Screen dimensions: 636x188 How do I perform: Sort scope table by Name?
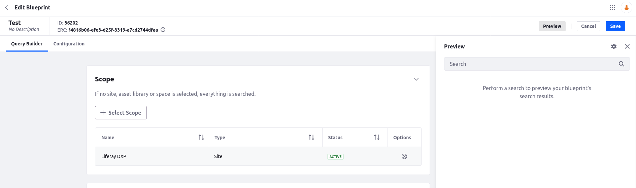click(x=201, y=137)
